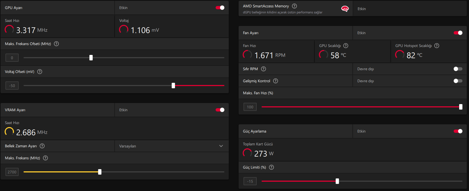
Task: Click the Maks. Frekans Ofseti value field showing 0
Action: [x=12, y=58]
